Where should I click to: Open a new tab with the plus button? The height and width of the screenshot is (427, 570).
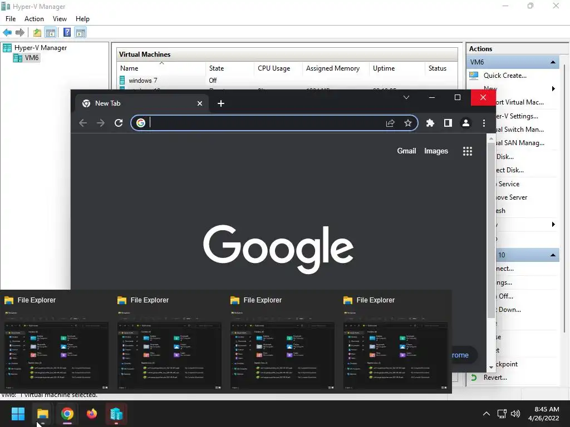[220, 103]
